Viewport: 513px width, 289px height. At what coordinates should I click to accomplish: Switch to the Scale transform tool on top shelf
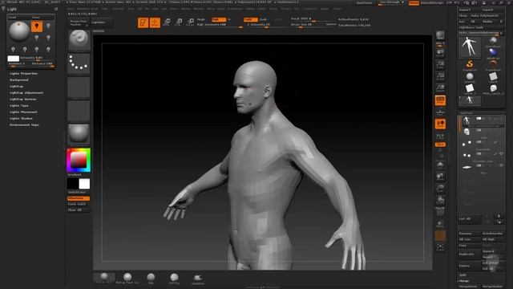click(179, 22)
